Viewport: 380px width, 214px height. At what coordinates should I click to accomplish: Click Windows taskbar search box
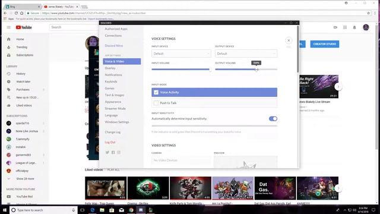tap(43, 210)
